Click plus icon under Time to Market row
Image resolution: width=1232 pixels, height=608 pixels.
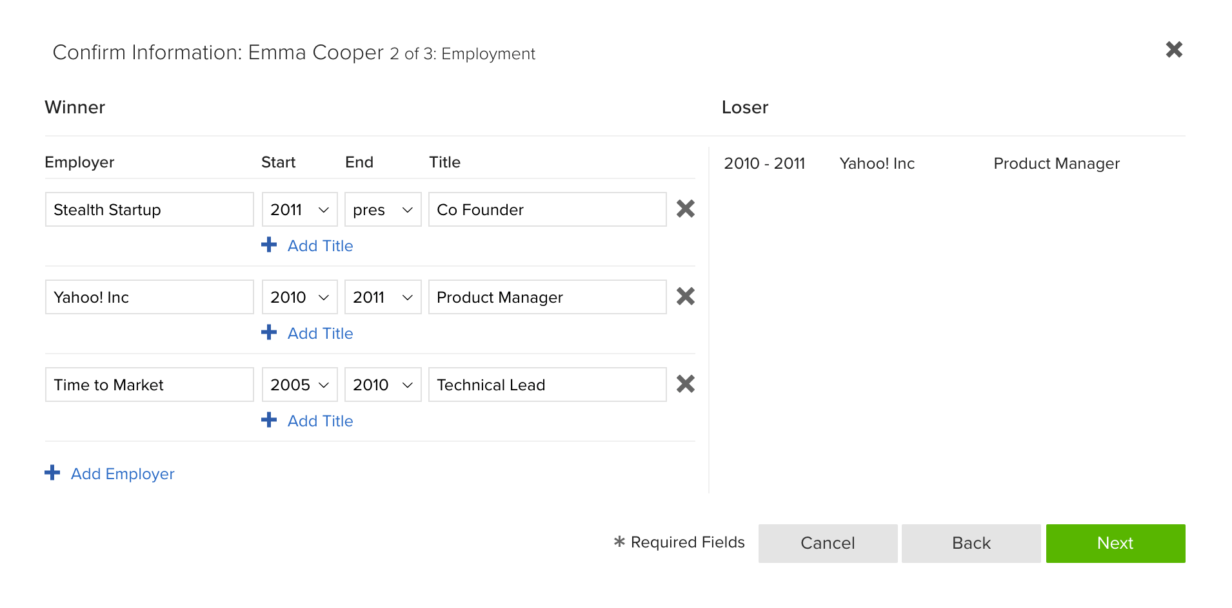[x=269, y=420]
